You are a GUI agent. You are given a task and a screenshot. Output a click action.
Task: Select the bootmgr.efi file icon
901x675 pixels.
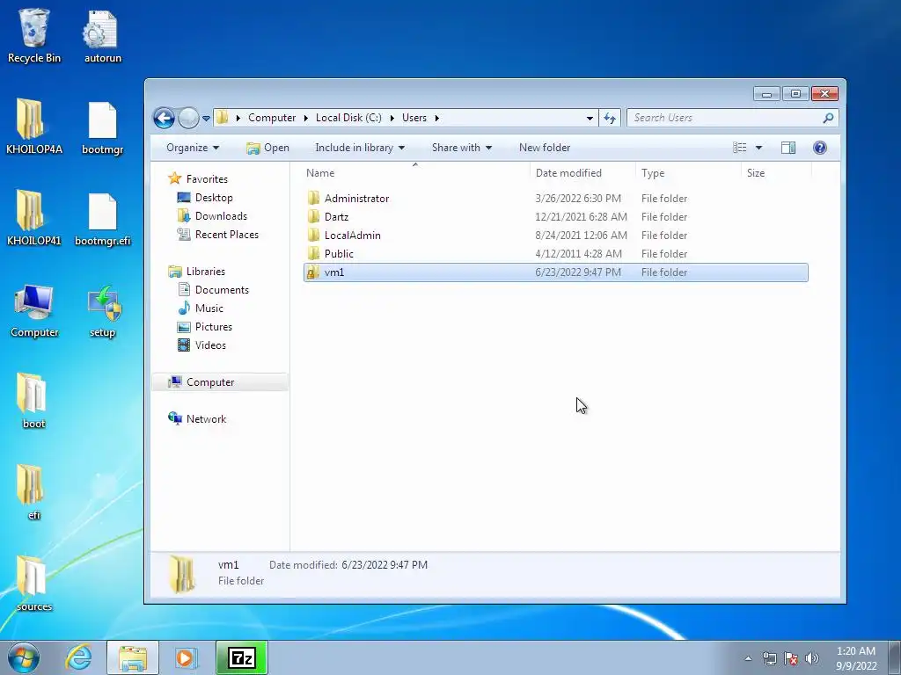point(102,219)
